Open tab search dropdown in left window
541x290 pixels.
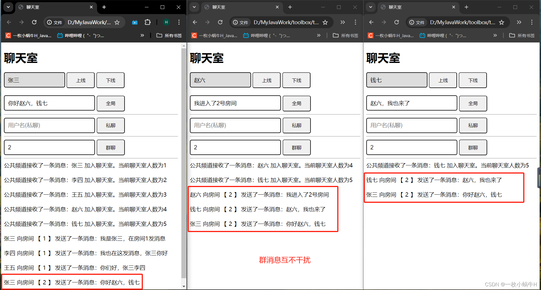(x=8, y=7)
